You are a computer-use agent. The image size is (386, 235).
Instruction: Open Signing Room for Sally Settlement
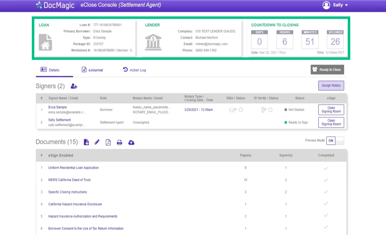pyautogui.click(x=331, y=122)
